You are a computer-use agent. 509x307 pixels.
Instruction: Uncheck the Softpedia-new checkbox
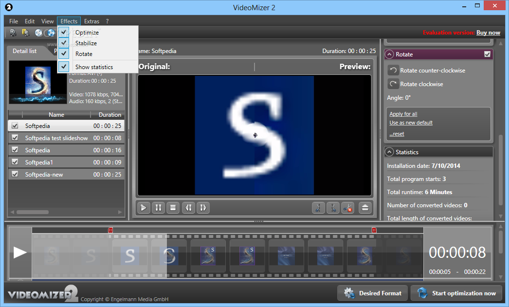[x=15, y=174]
